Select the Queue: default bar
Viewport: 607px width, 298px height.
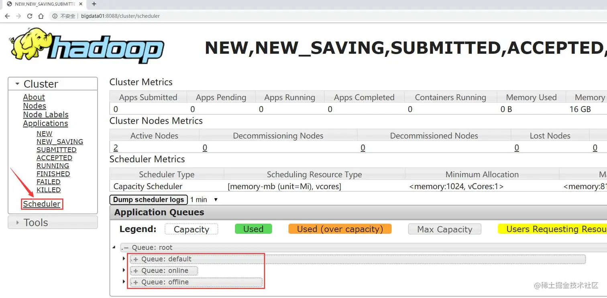click(358, 259)
